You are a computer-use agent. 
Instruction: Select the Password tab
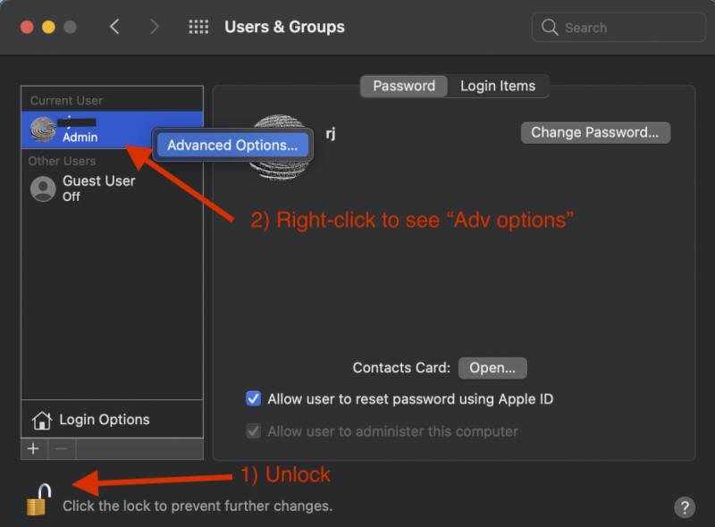[x=404, y=86]
